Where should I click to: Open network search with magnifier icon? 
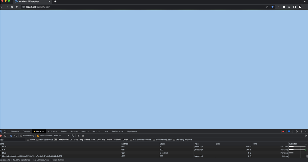click(15, 136)
